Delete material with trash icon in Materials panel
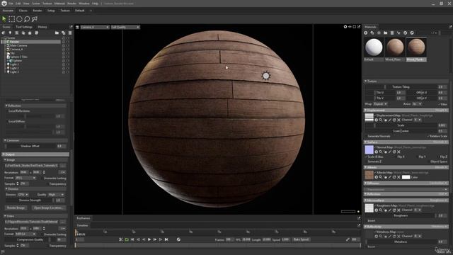This screenshot has height=255, width=453. 392,33
